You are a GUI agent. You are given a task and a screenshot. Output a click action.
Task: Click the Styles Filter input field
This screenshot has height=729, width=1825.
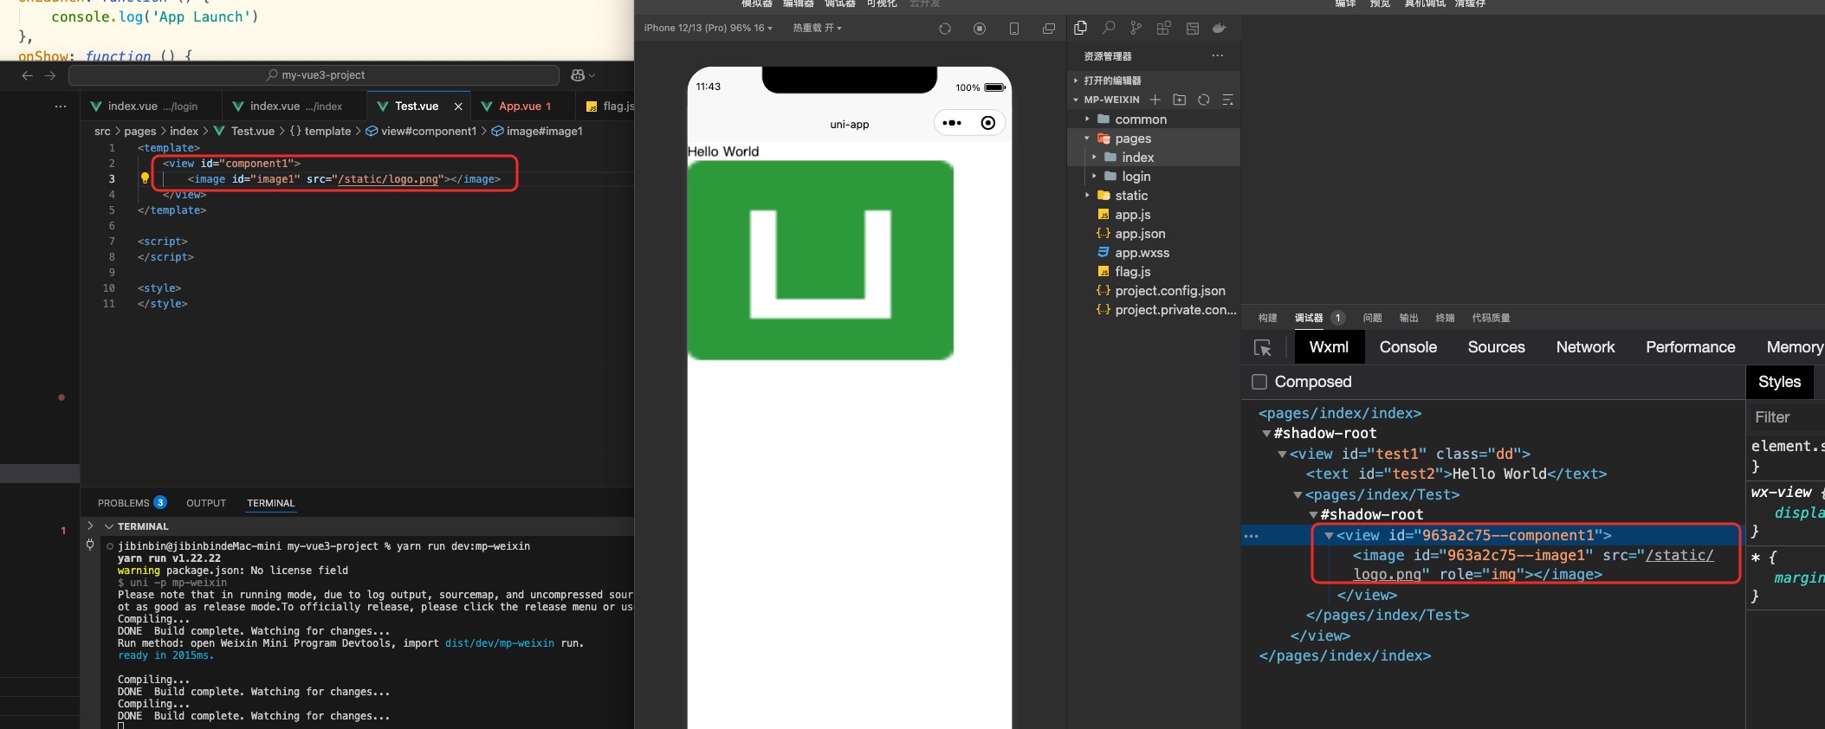(1785, 417)
